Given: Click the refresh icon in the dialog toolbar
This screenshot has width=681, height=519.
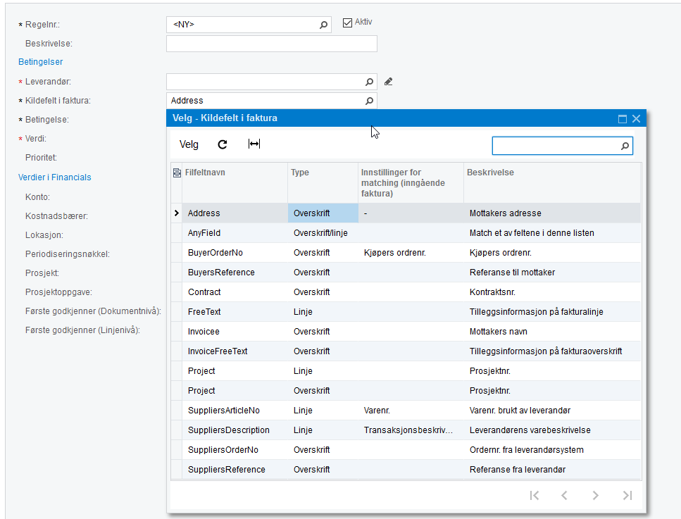Looking at the screenshot, I should click(x=223, y=144).
